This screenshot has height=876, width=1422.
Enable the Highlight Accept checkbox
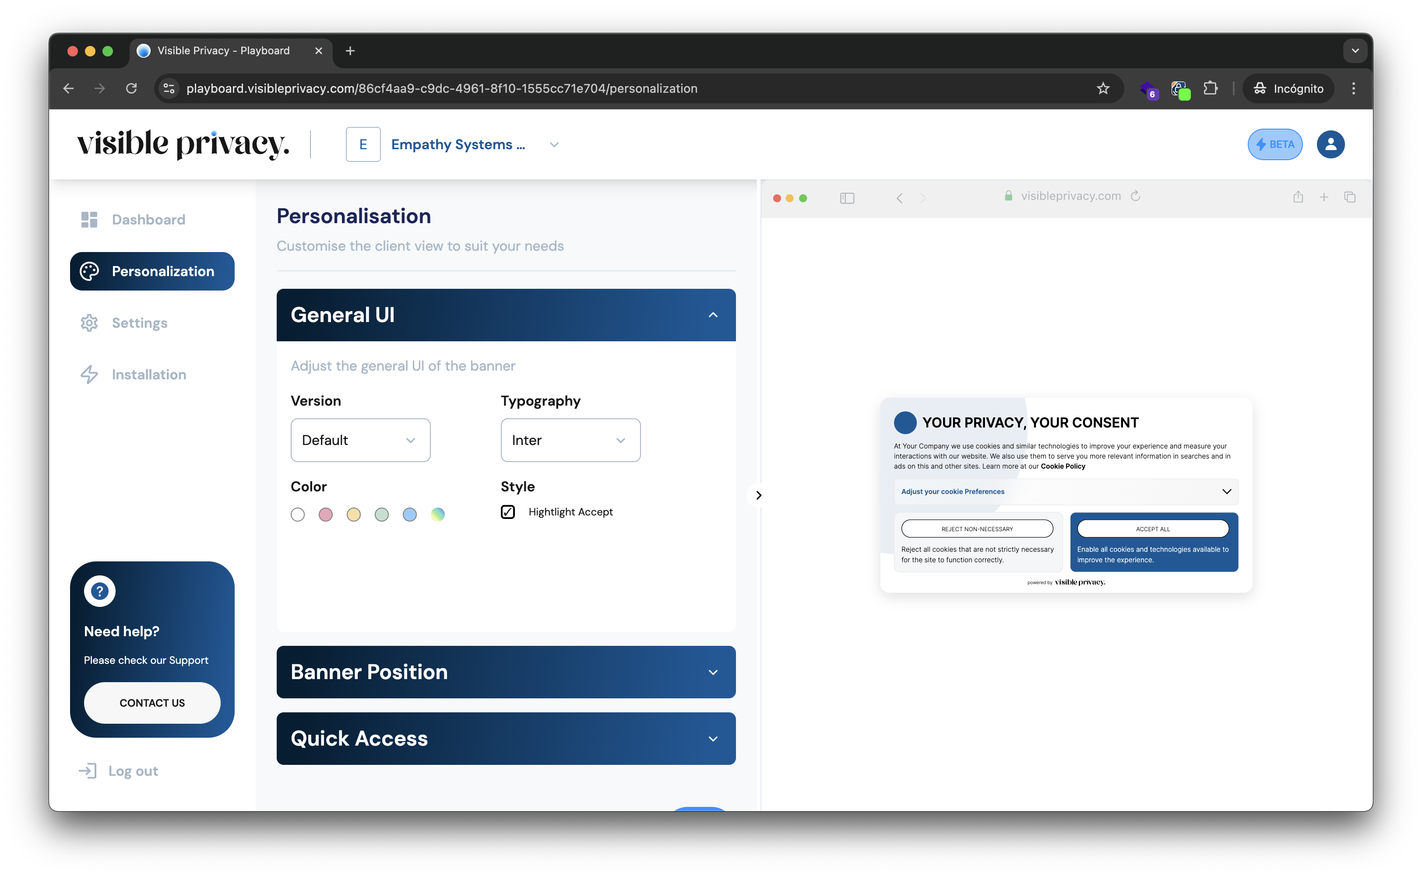click(508, 512)
